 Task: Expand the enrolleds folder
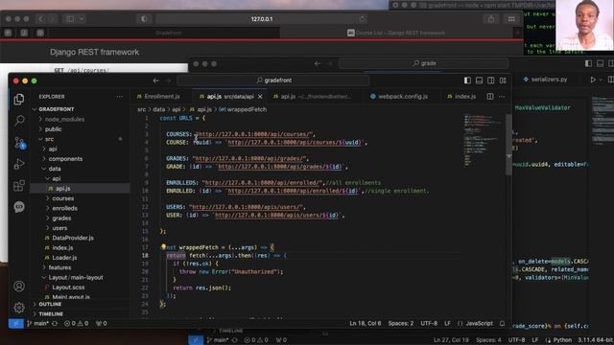pos(64,208)
